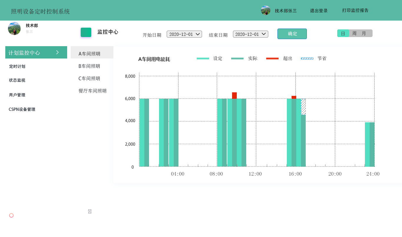Viewport: 402px width, 237px height.
Task: Switch the view to 日 (day)
Action: 343,33
